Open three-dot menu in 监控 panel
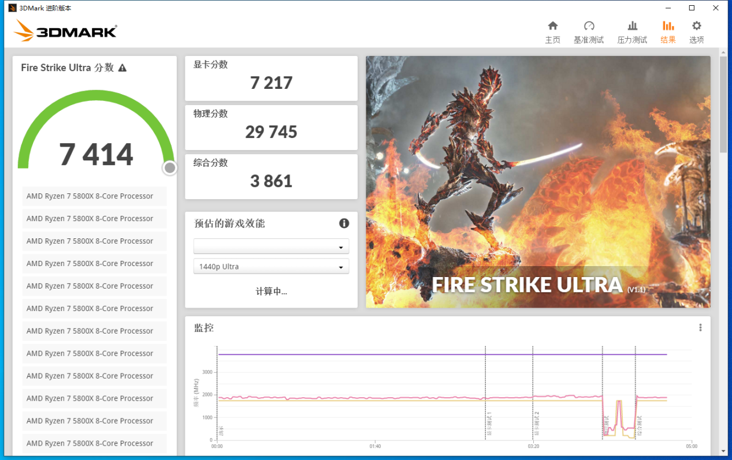Screen dimensions: 732x460 click(700, 327)
